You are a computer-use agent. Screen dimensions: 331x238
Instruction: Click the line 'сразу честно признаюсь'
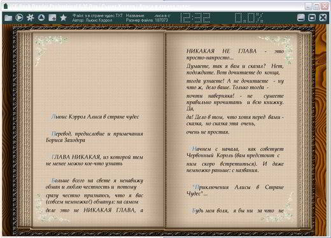pyautogui.click(x=94, y=195)
